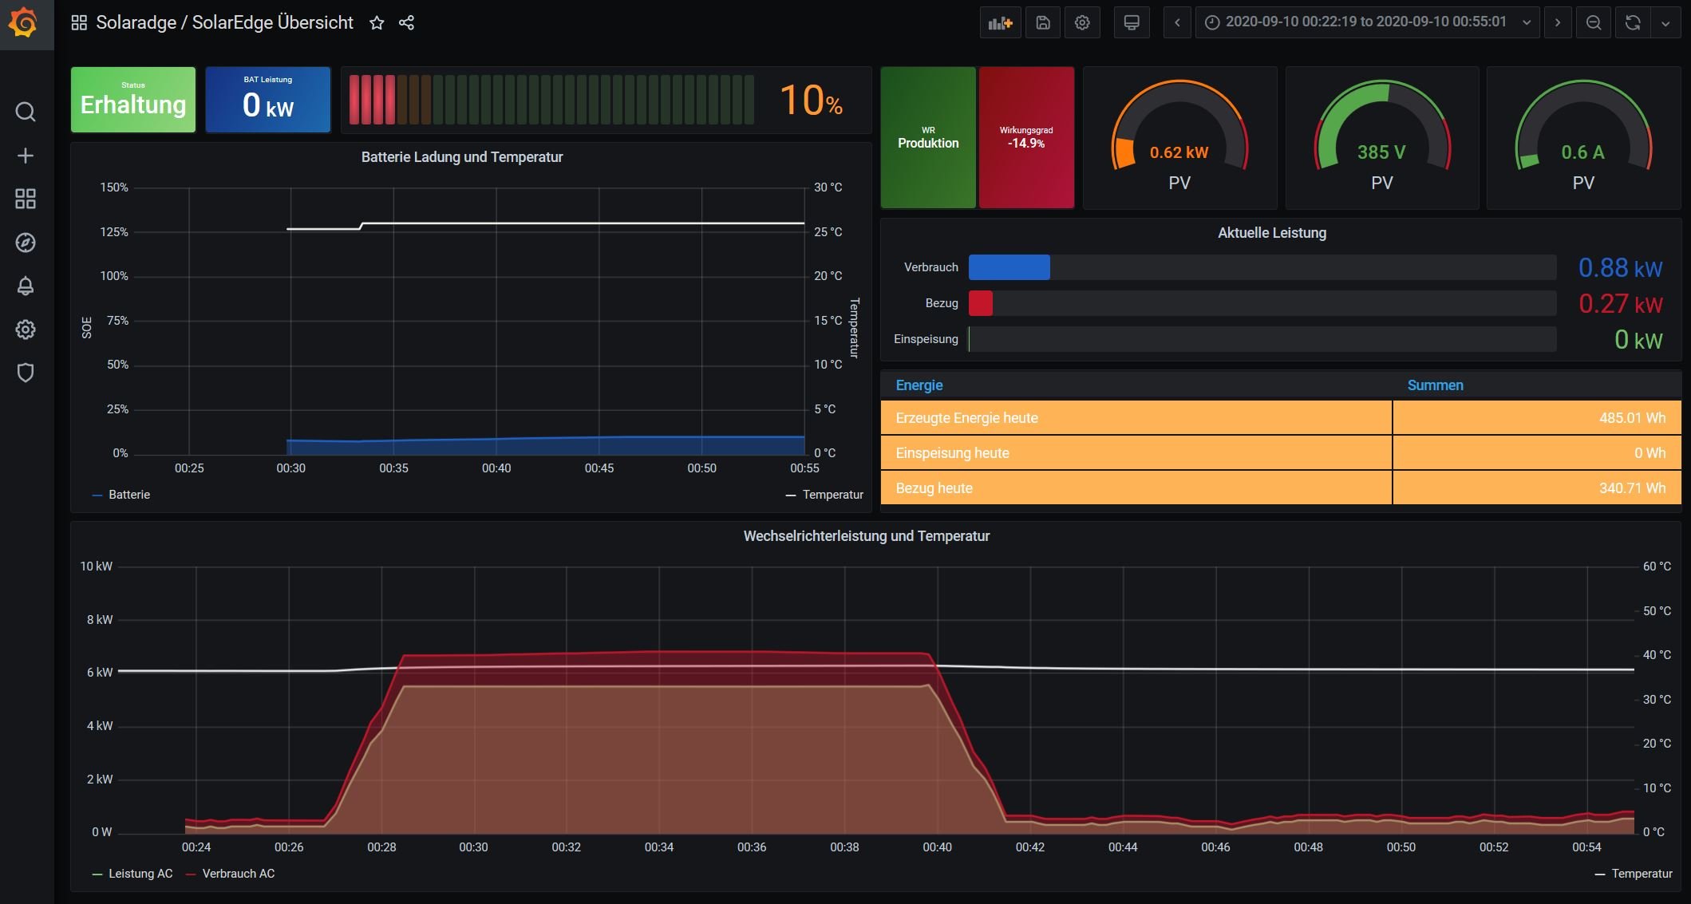This screenshot has width=1691, height=904.
Task: Click the Solaradge folder breadcrumb link
Action: point(136,22)
